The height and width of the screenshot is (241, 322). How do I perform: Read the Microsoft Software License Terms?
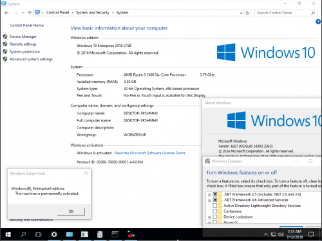150,153
